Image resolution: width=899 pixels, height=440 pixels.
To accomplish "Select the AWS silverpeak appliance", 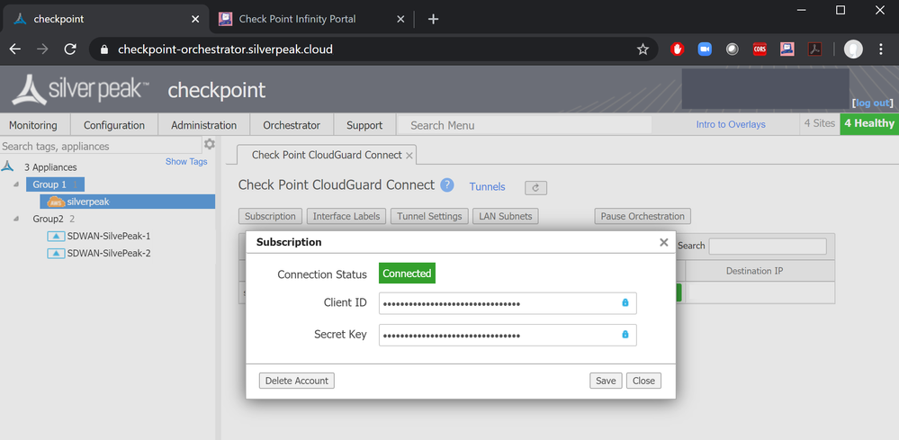I will pos(87,202).
